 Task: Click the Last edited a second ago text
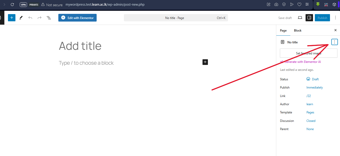click(297, 70)
